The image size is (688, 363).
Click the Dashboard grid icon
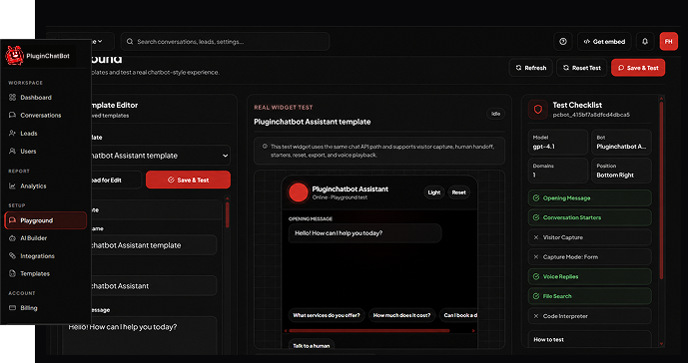[12, 98]
